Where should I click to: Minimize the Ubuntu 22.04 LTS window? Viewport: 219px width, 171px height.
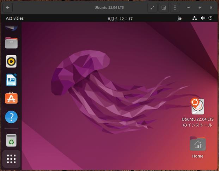pyautogui.click(x=189, y=7)
